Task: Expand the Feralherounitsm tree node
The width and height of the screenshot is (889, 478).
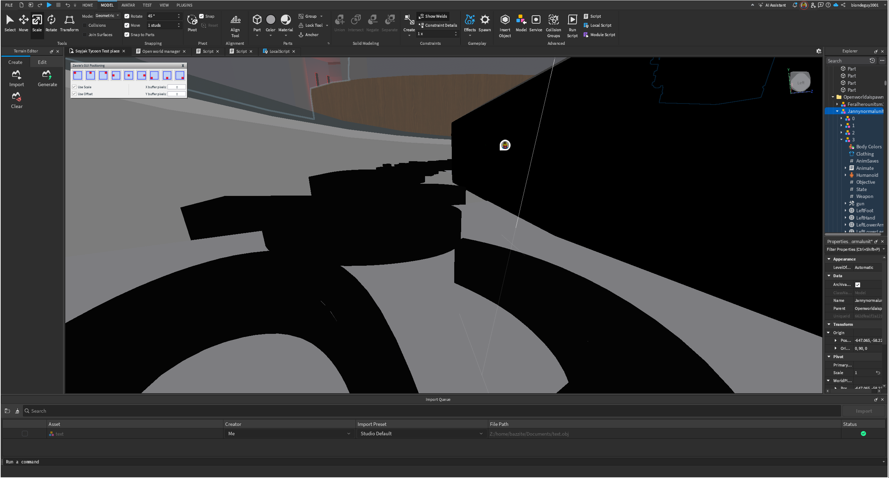Action: pyautogui.click(x=837, y=104)
